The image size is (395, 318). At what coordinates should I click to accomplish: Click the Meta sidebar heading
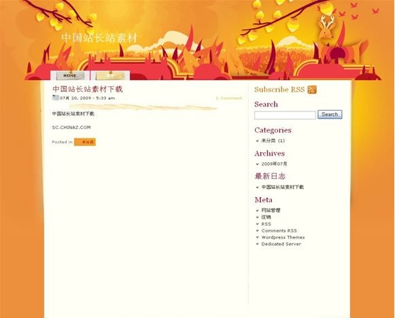pos(263,200)
